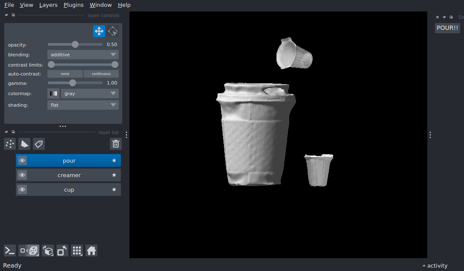
Task: Toggle visibility of creamer layer
Action: (x=22, y=175)
